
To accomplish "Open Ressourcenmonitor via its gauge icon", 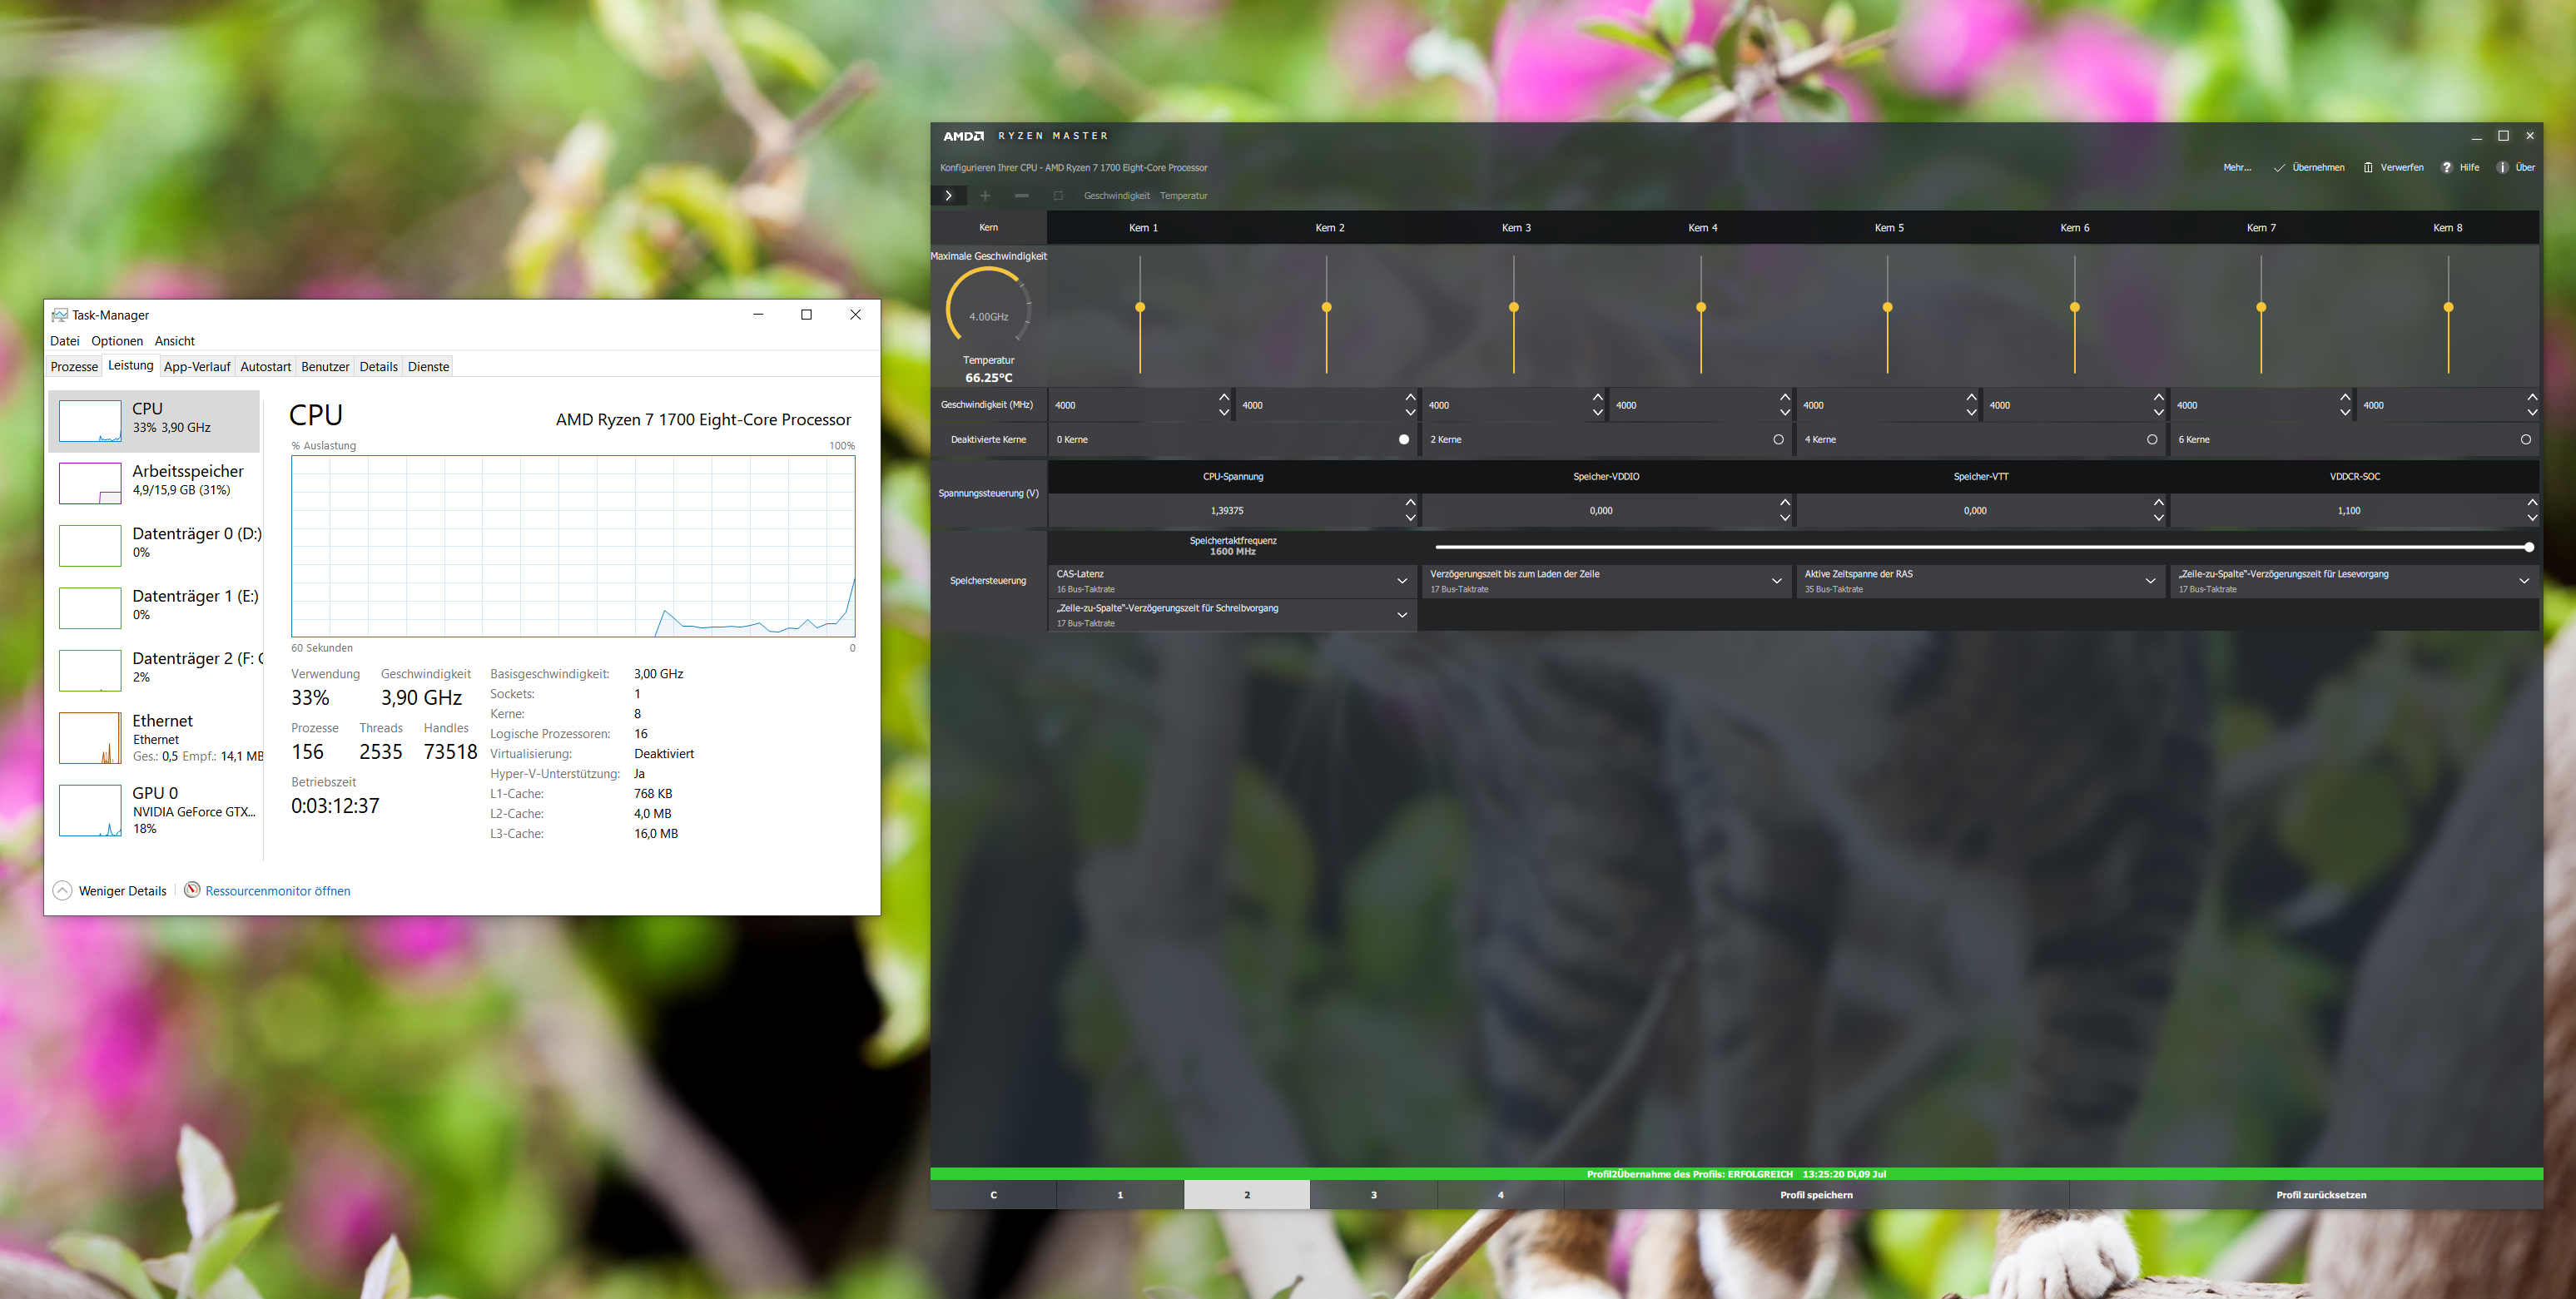I will coord(192,890).
